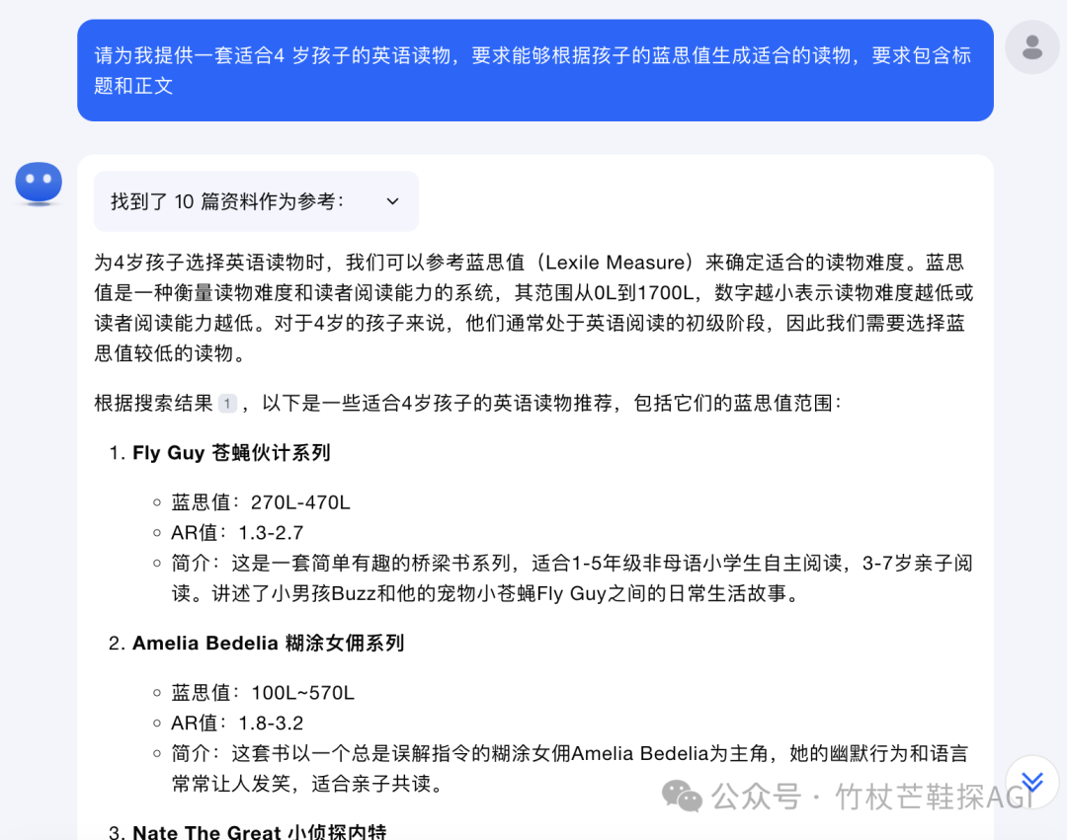The image size is (1067, 840).
Task: Jump to bottom using double-chevron button
Action: tap(1032, 782)
